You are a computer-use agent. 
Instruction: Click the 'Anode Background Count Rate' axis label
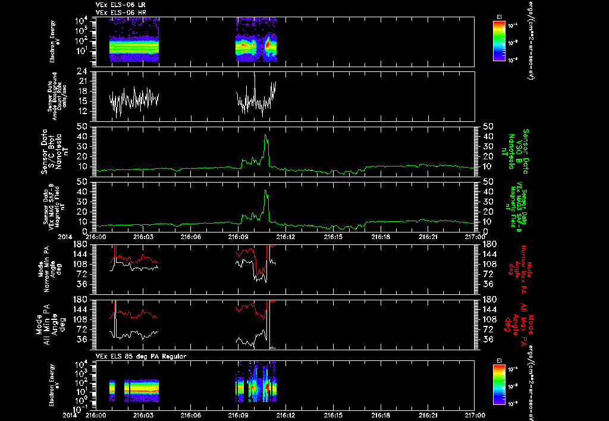[x=58, y=96]
